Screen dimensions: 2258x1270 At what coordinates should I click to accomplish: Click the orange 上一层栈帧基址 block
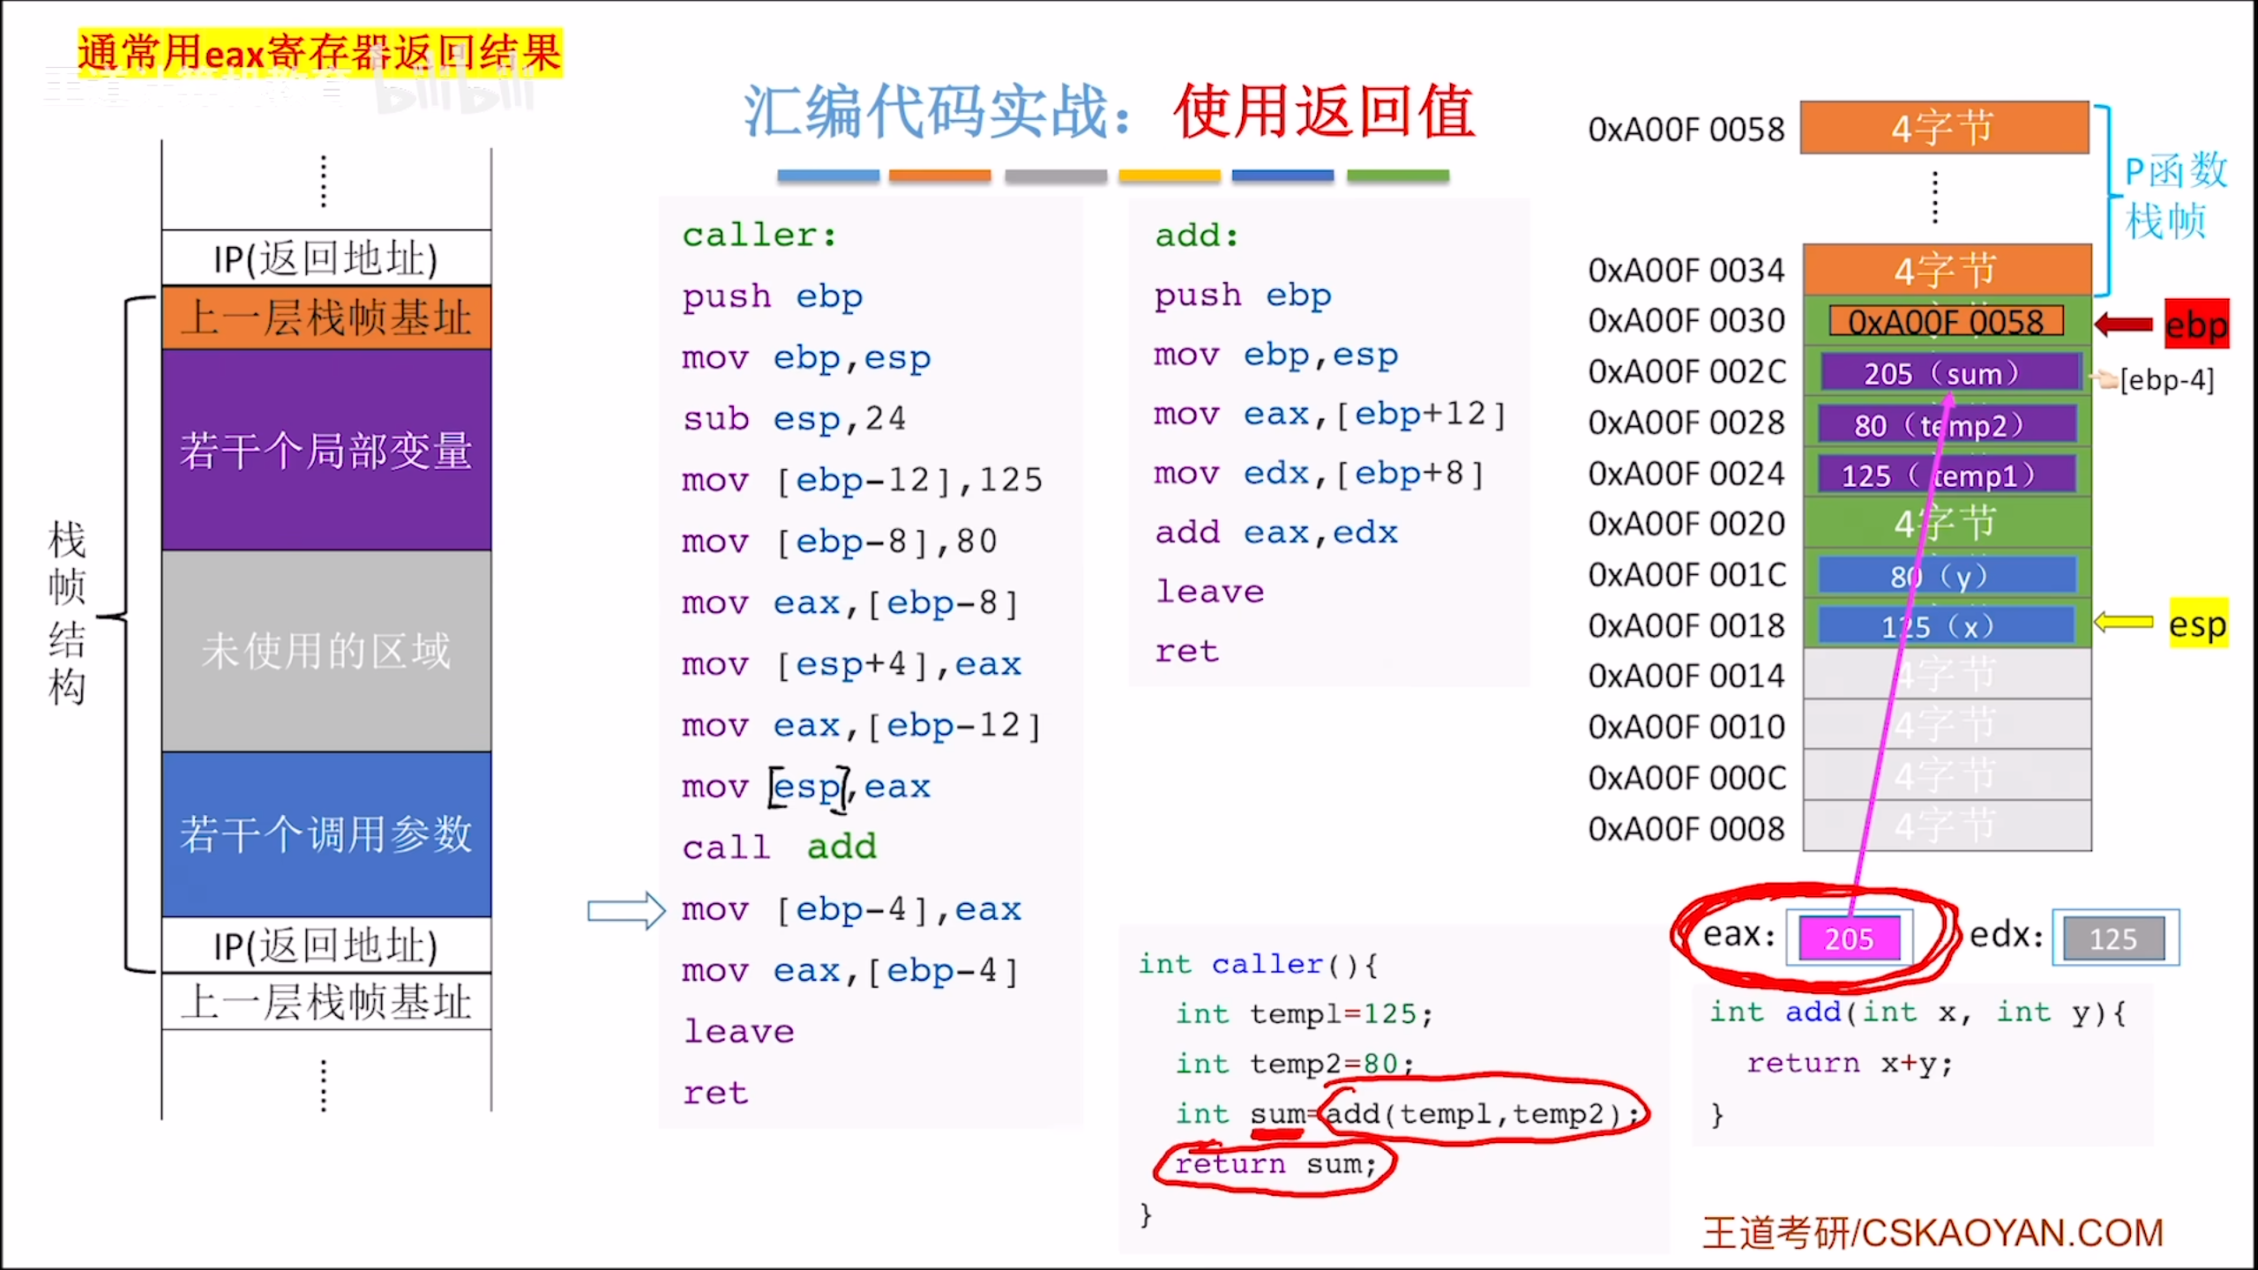tap(326, 317)
